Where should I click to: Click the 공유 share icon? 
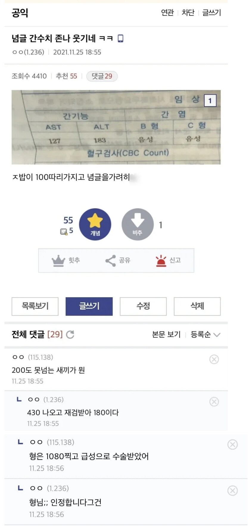pyautogui.click(x=111, y=260)
